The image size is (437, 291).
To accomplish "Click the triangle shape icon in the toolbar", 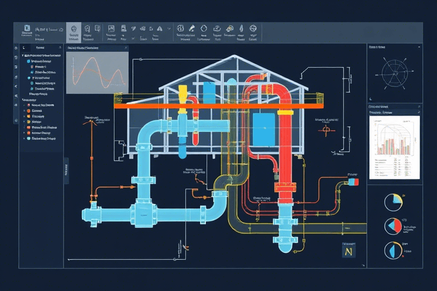I will pyautogui.click(x=160, y=28).
